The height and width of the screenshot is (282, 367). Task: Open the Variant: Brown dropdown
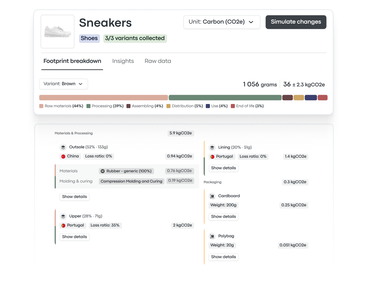pos(63,84)
